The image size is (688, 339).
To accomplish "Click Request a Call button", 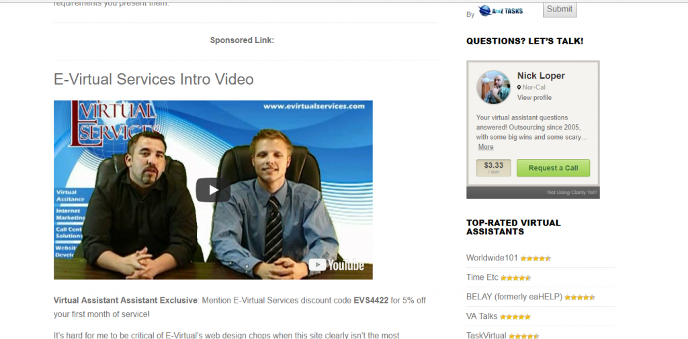I will click(x=554, y=168).
